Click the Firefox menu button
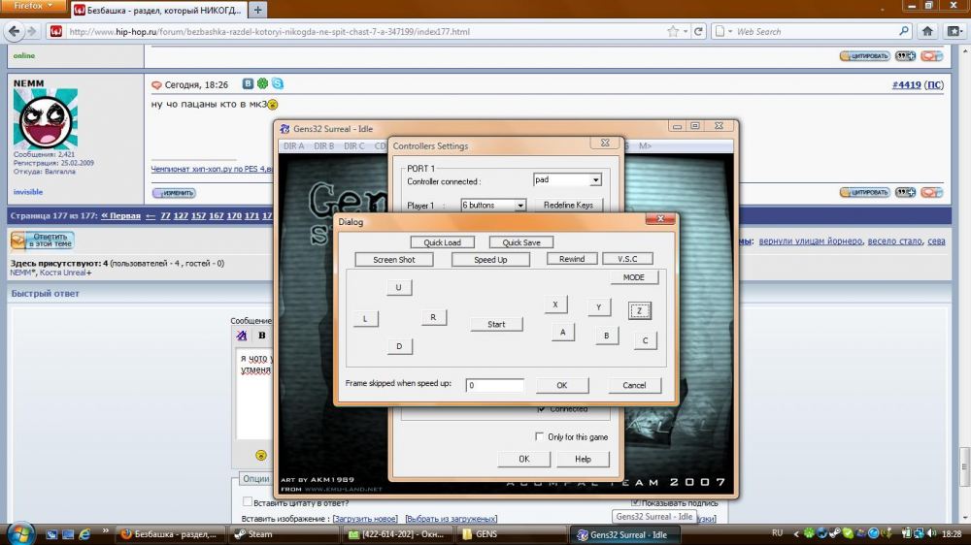 (x=33, y=6)
